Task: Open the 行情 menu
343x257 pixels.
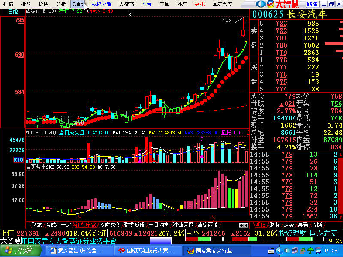Action: point(8,4)
